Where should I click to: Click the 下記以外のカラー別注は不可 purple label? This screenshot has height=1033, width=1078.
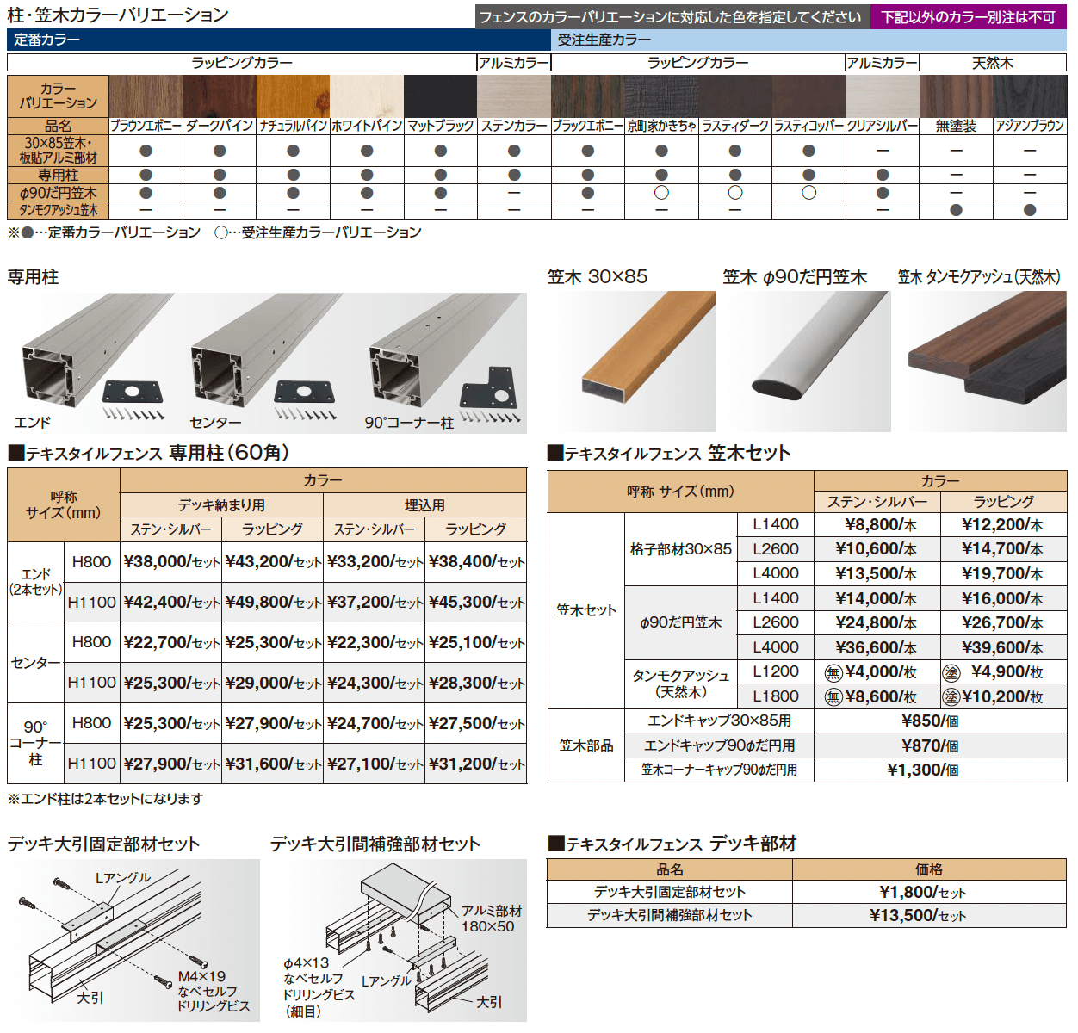(968, 17)
